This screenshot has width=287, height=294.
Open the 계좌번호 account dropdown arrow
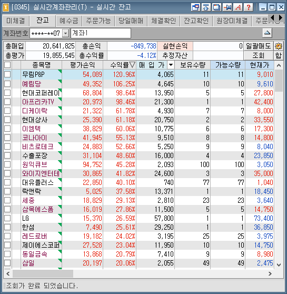coord(65,33)
